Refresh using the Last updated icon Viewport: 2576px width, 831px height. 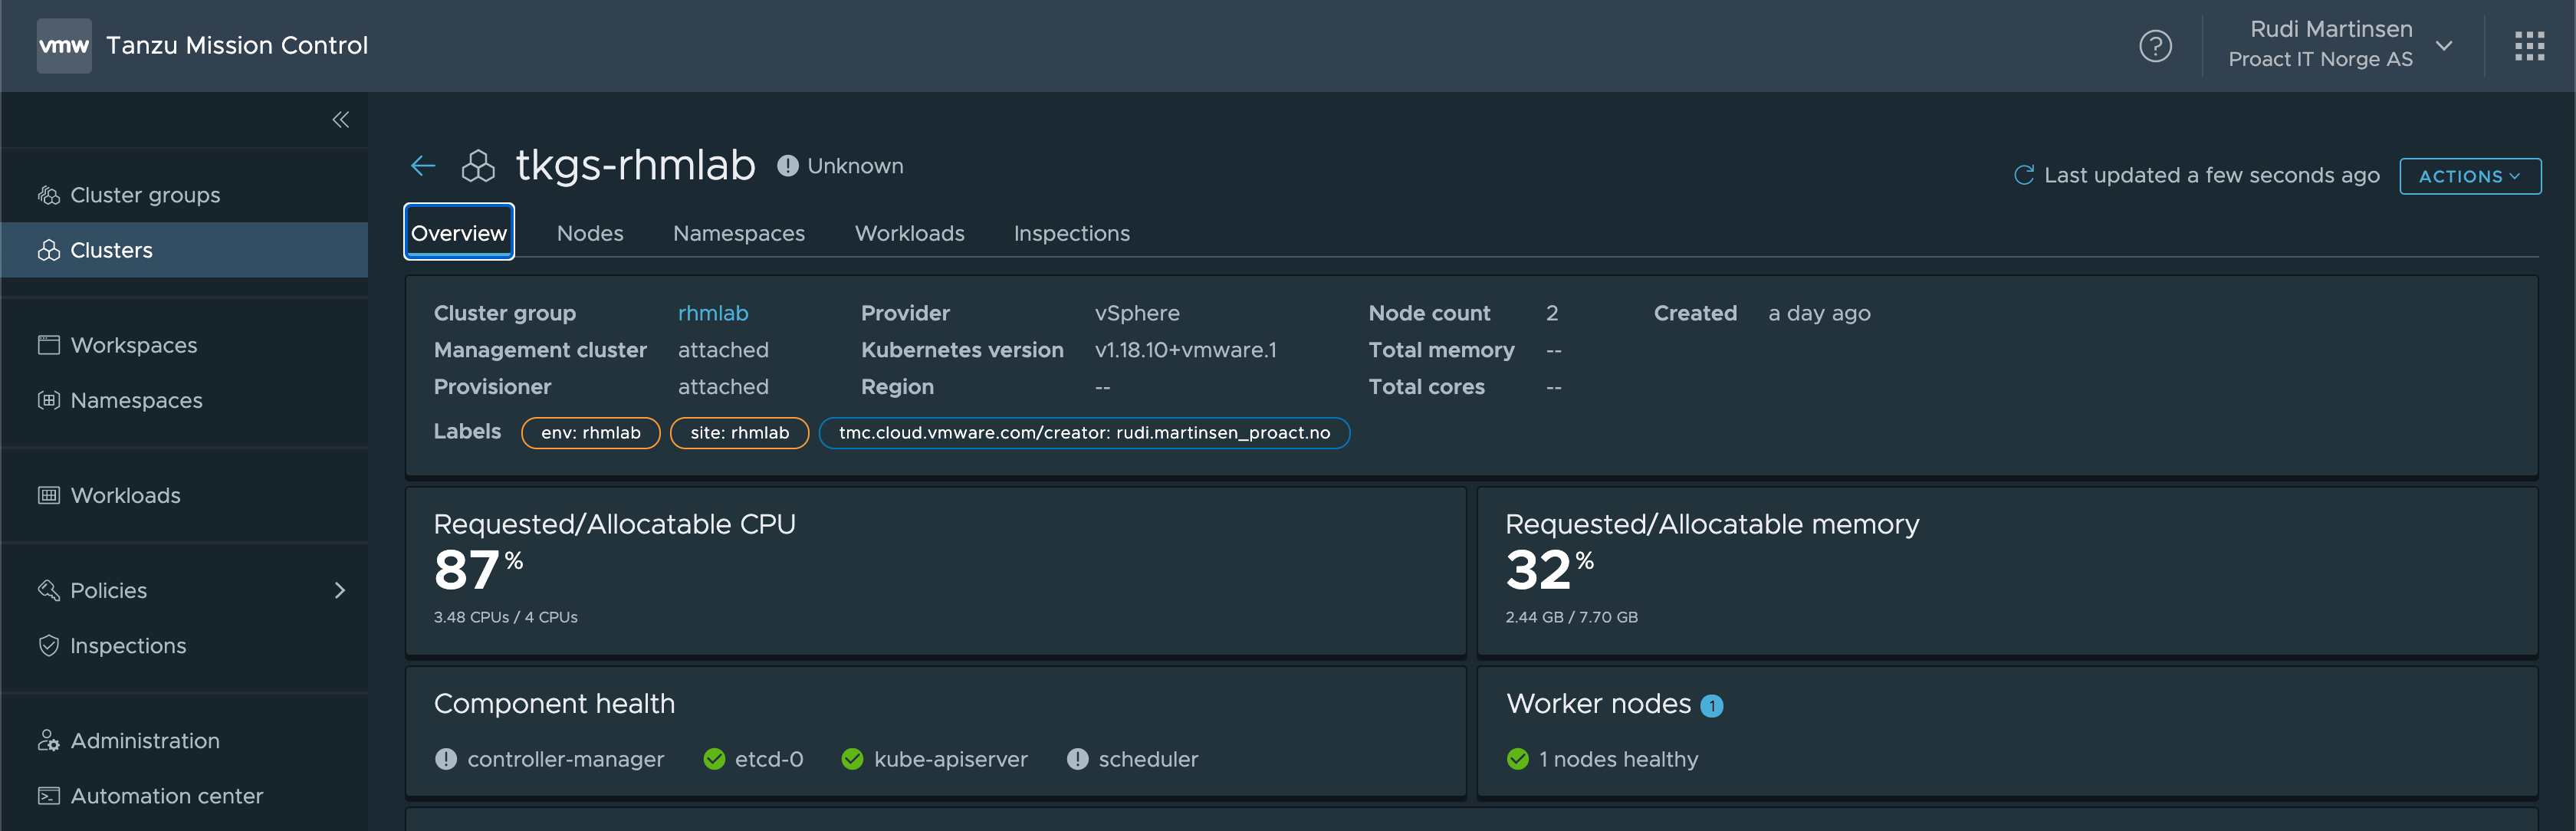coord(2024,175)
